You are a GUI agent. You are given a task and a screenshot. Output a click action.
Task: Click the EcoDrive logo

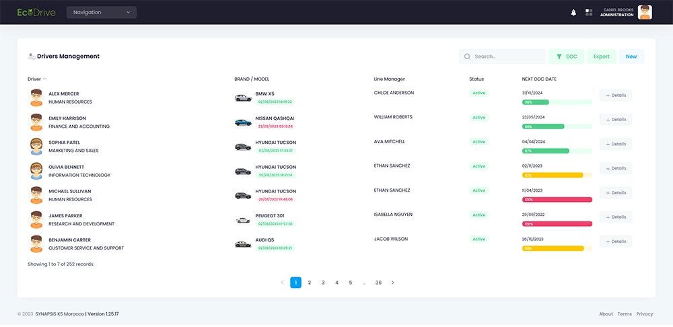(36, 12)
